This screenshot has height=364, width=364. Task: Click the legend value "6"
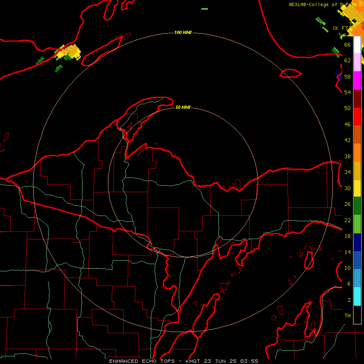click(349, 284)
